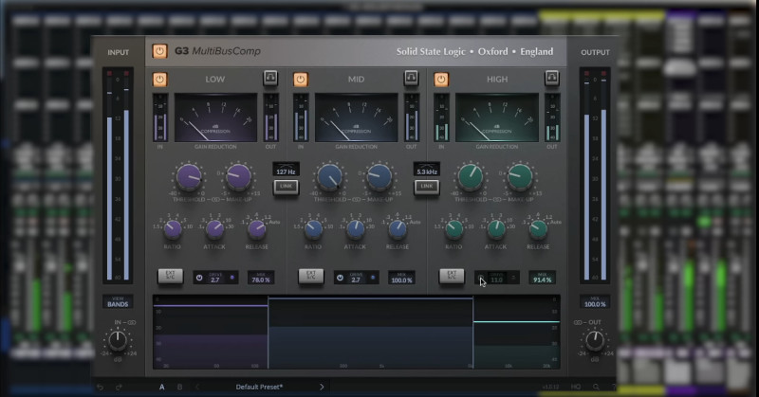
Task: Click the magnifier zoom icon
Action: pos(596,387)
